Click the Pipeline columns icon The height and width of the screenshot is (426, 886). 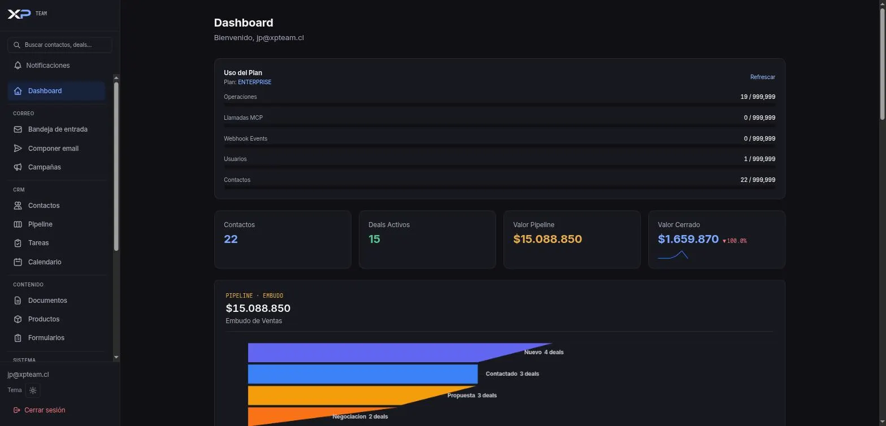coord(18,224)
